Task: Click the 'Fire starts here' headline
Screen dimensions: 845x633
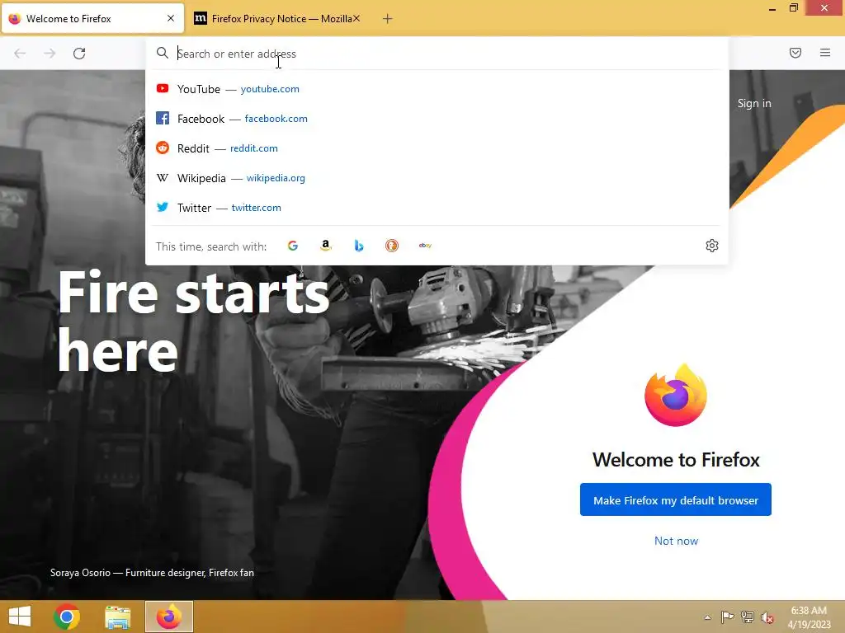Action: coord(193,321)
